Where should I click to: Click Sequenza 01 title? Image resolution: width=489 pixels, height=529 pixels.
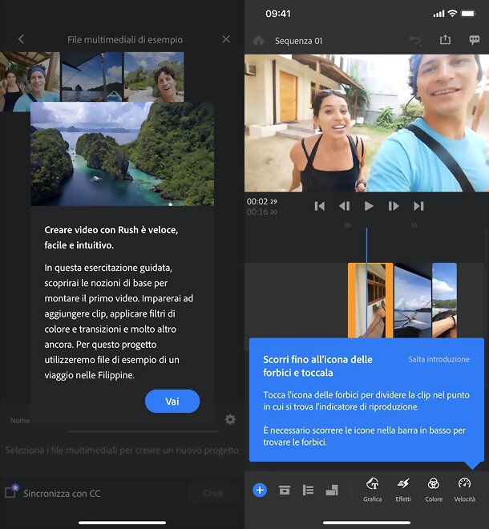point(299,41)
